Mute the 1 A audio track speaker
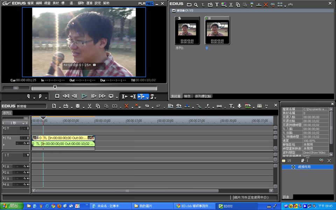 (28, 166)
